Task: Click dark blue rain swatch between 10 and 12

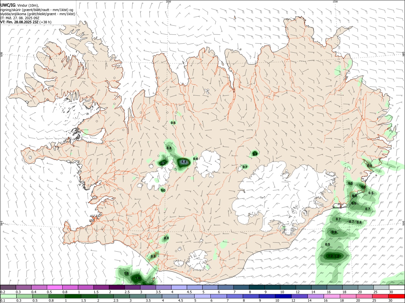Action: pyautogui.click(x=283, y=296)
